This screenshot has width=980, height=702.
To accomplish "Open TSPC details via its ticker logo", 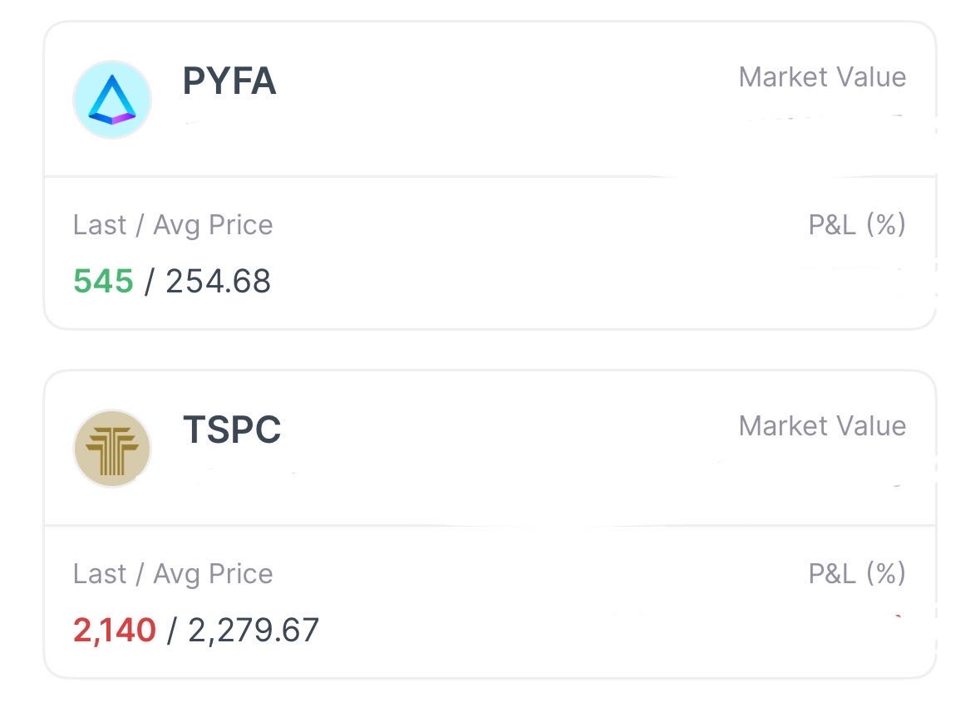I will (x=112, y=449).
